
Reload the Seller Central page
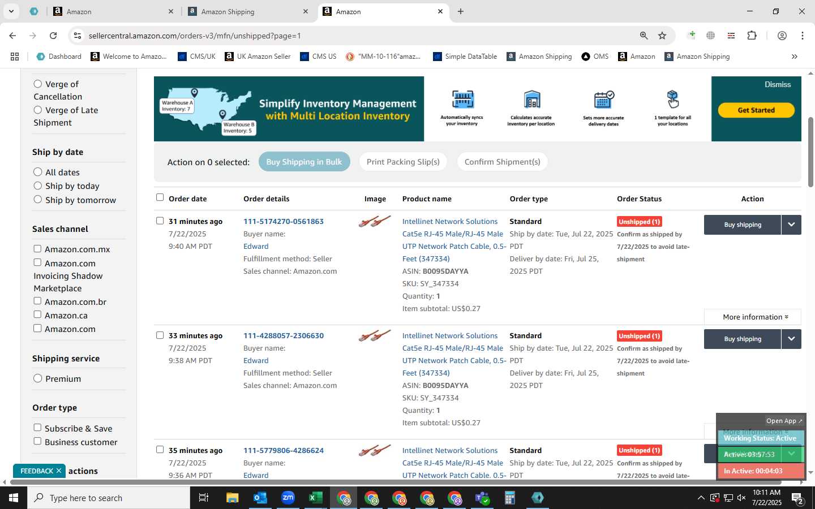pos(53,36)
